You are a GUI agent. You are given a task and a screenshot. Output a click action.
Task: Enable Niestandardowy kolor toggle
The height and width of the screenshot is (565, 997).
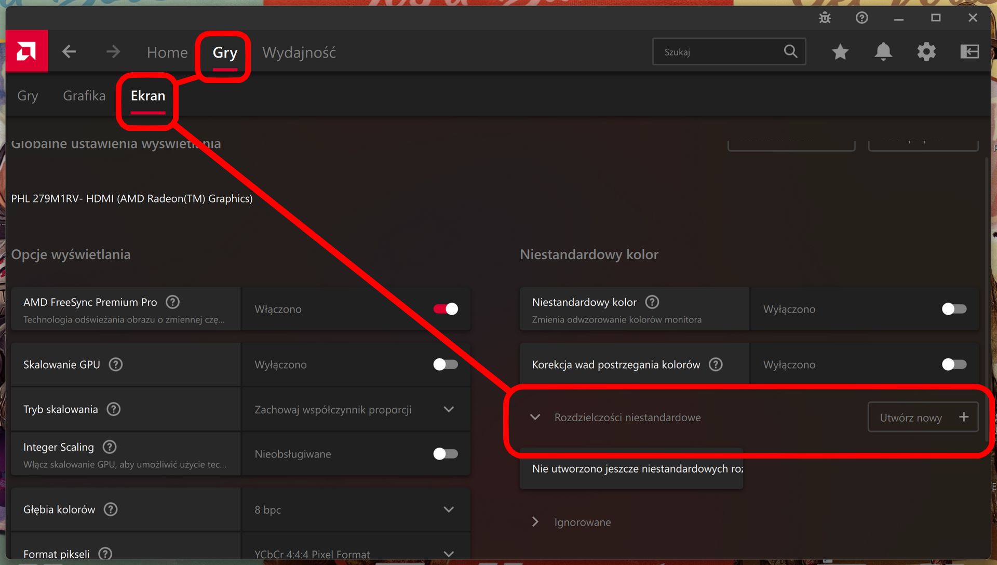[954, 309]
